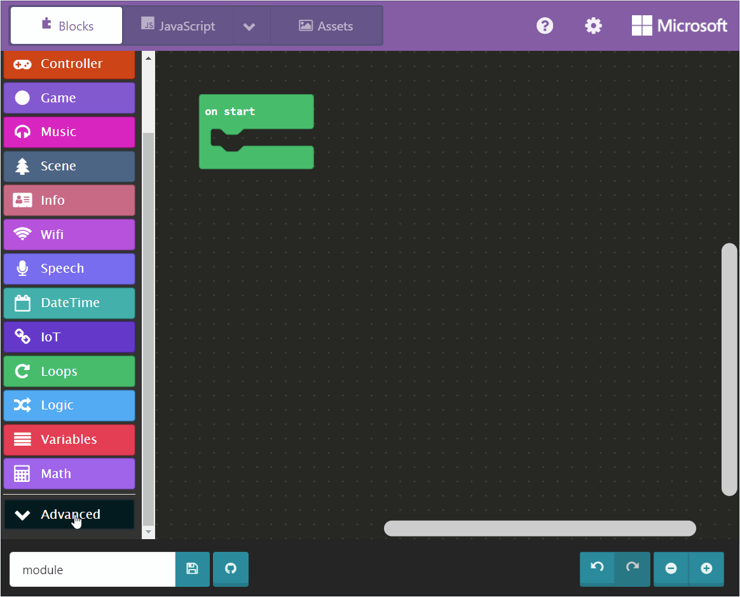Save project with the disk icon

click(192, 568)
